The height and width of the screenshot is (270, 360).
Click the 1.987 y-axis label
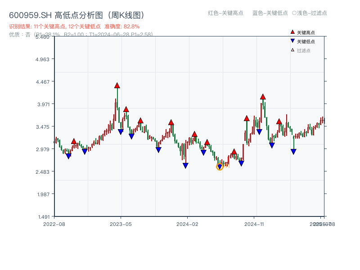click(x=43, y=194)
